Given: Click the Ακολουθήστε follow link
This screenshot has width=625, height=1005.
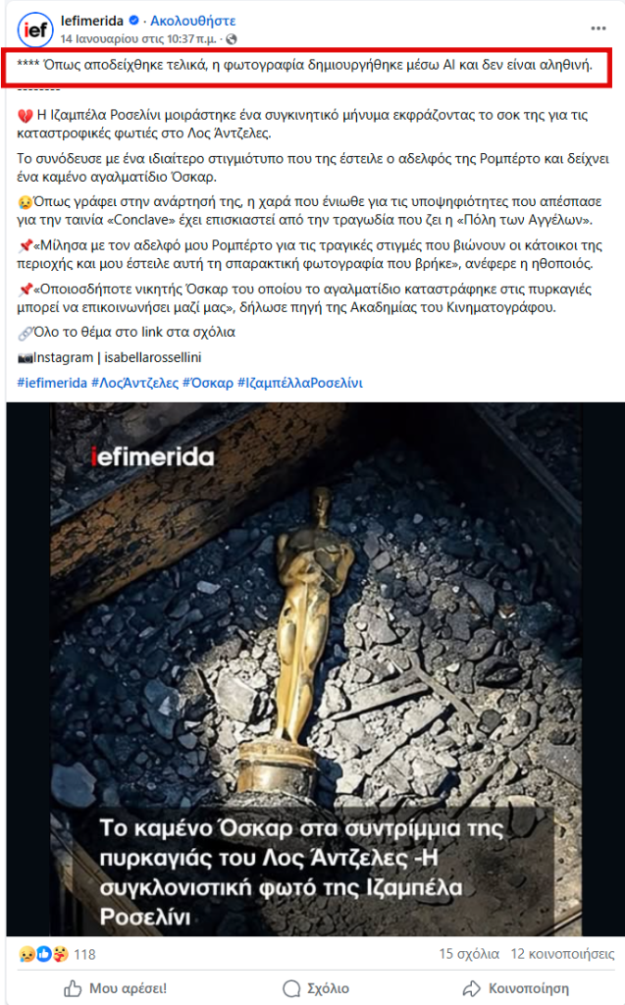Looking at the screenshot, I should [193, 21].
